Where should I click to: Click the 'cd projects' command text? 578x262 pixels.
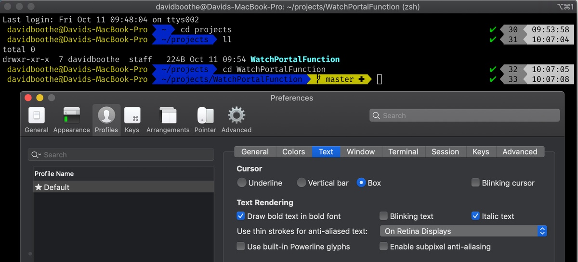[x=206, y=30]
